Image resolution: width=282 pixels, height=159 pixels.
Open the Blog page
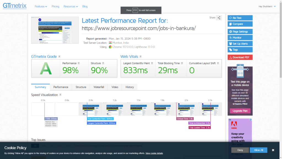tap(85, 6)
